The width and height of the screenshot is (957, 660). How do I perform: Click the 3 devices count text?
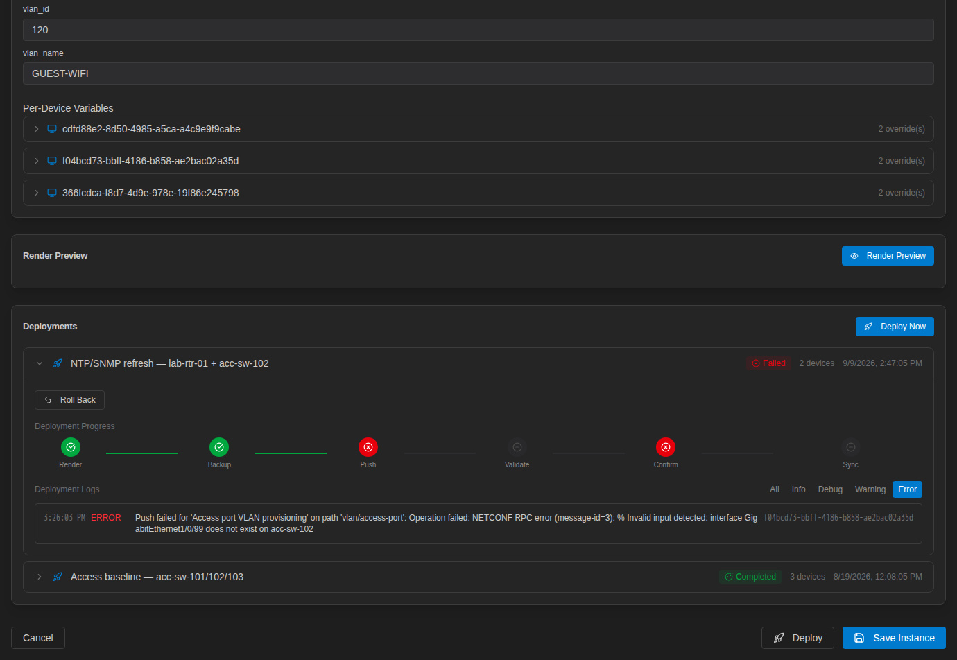807,577
